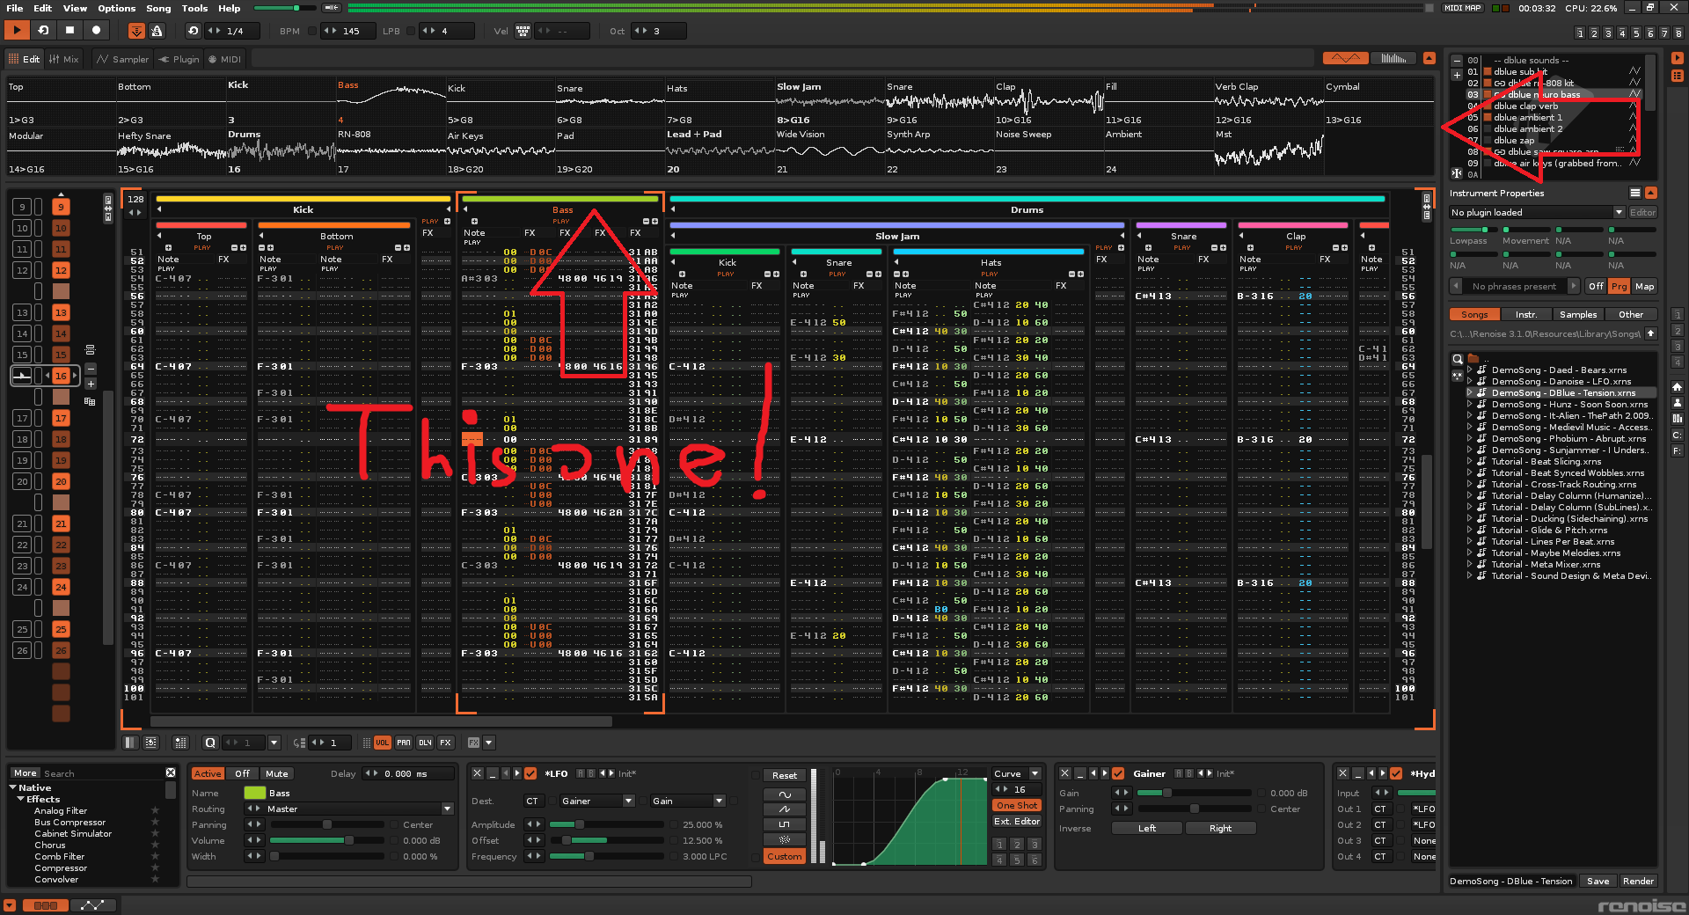Enable pattern follow icon in transport
This screenshot has width=1689, height=915.
coord(136,31)
